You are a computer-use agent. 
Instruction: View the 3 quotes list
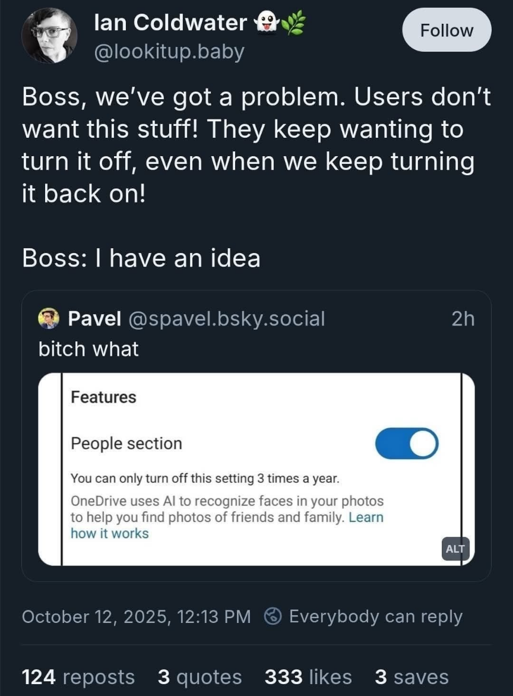coord(200,677)
